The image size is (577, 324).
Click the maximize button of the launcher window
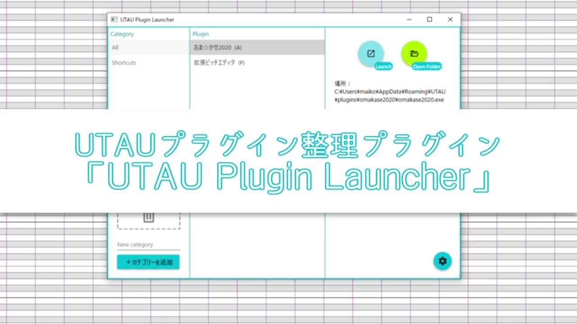tap(429, 19)
